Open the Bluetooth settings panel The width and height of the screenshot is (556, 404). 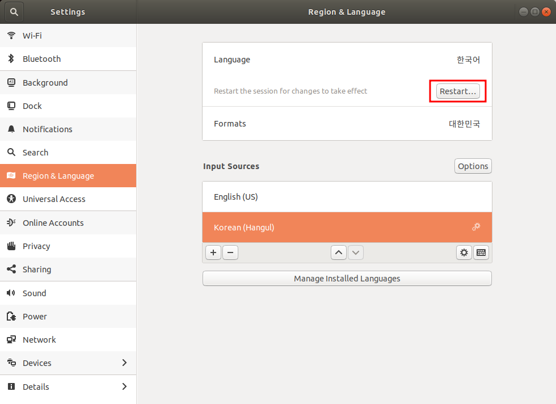[x=68, y=59]
